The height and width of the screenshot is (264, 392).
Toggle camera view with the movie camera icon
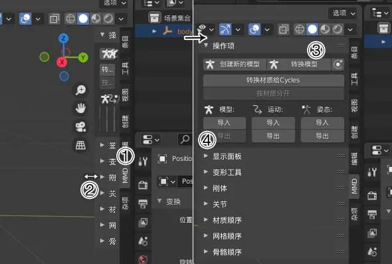click(81, 126)
